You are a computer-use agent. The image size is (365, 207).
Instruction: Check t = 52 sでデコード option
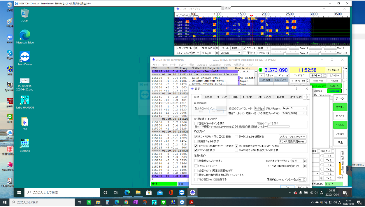pyautogui.click(x=196, y=166)
